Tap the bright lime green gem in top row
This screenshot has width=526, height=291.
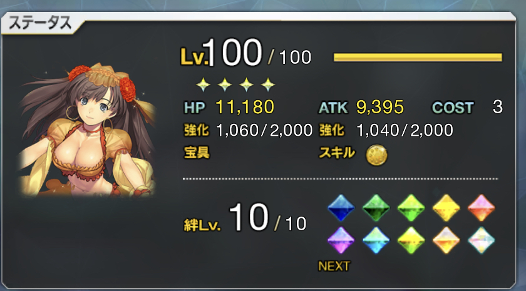point(411,208)
